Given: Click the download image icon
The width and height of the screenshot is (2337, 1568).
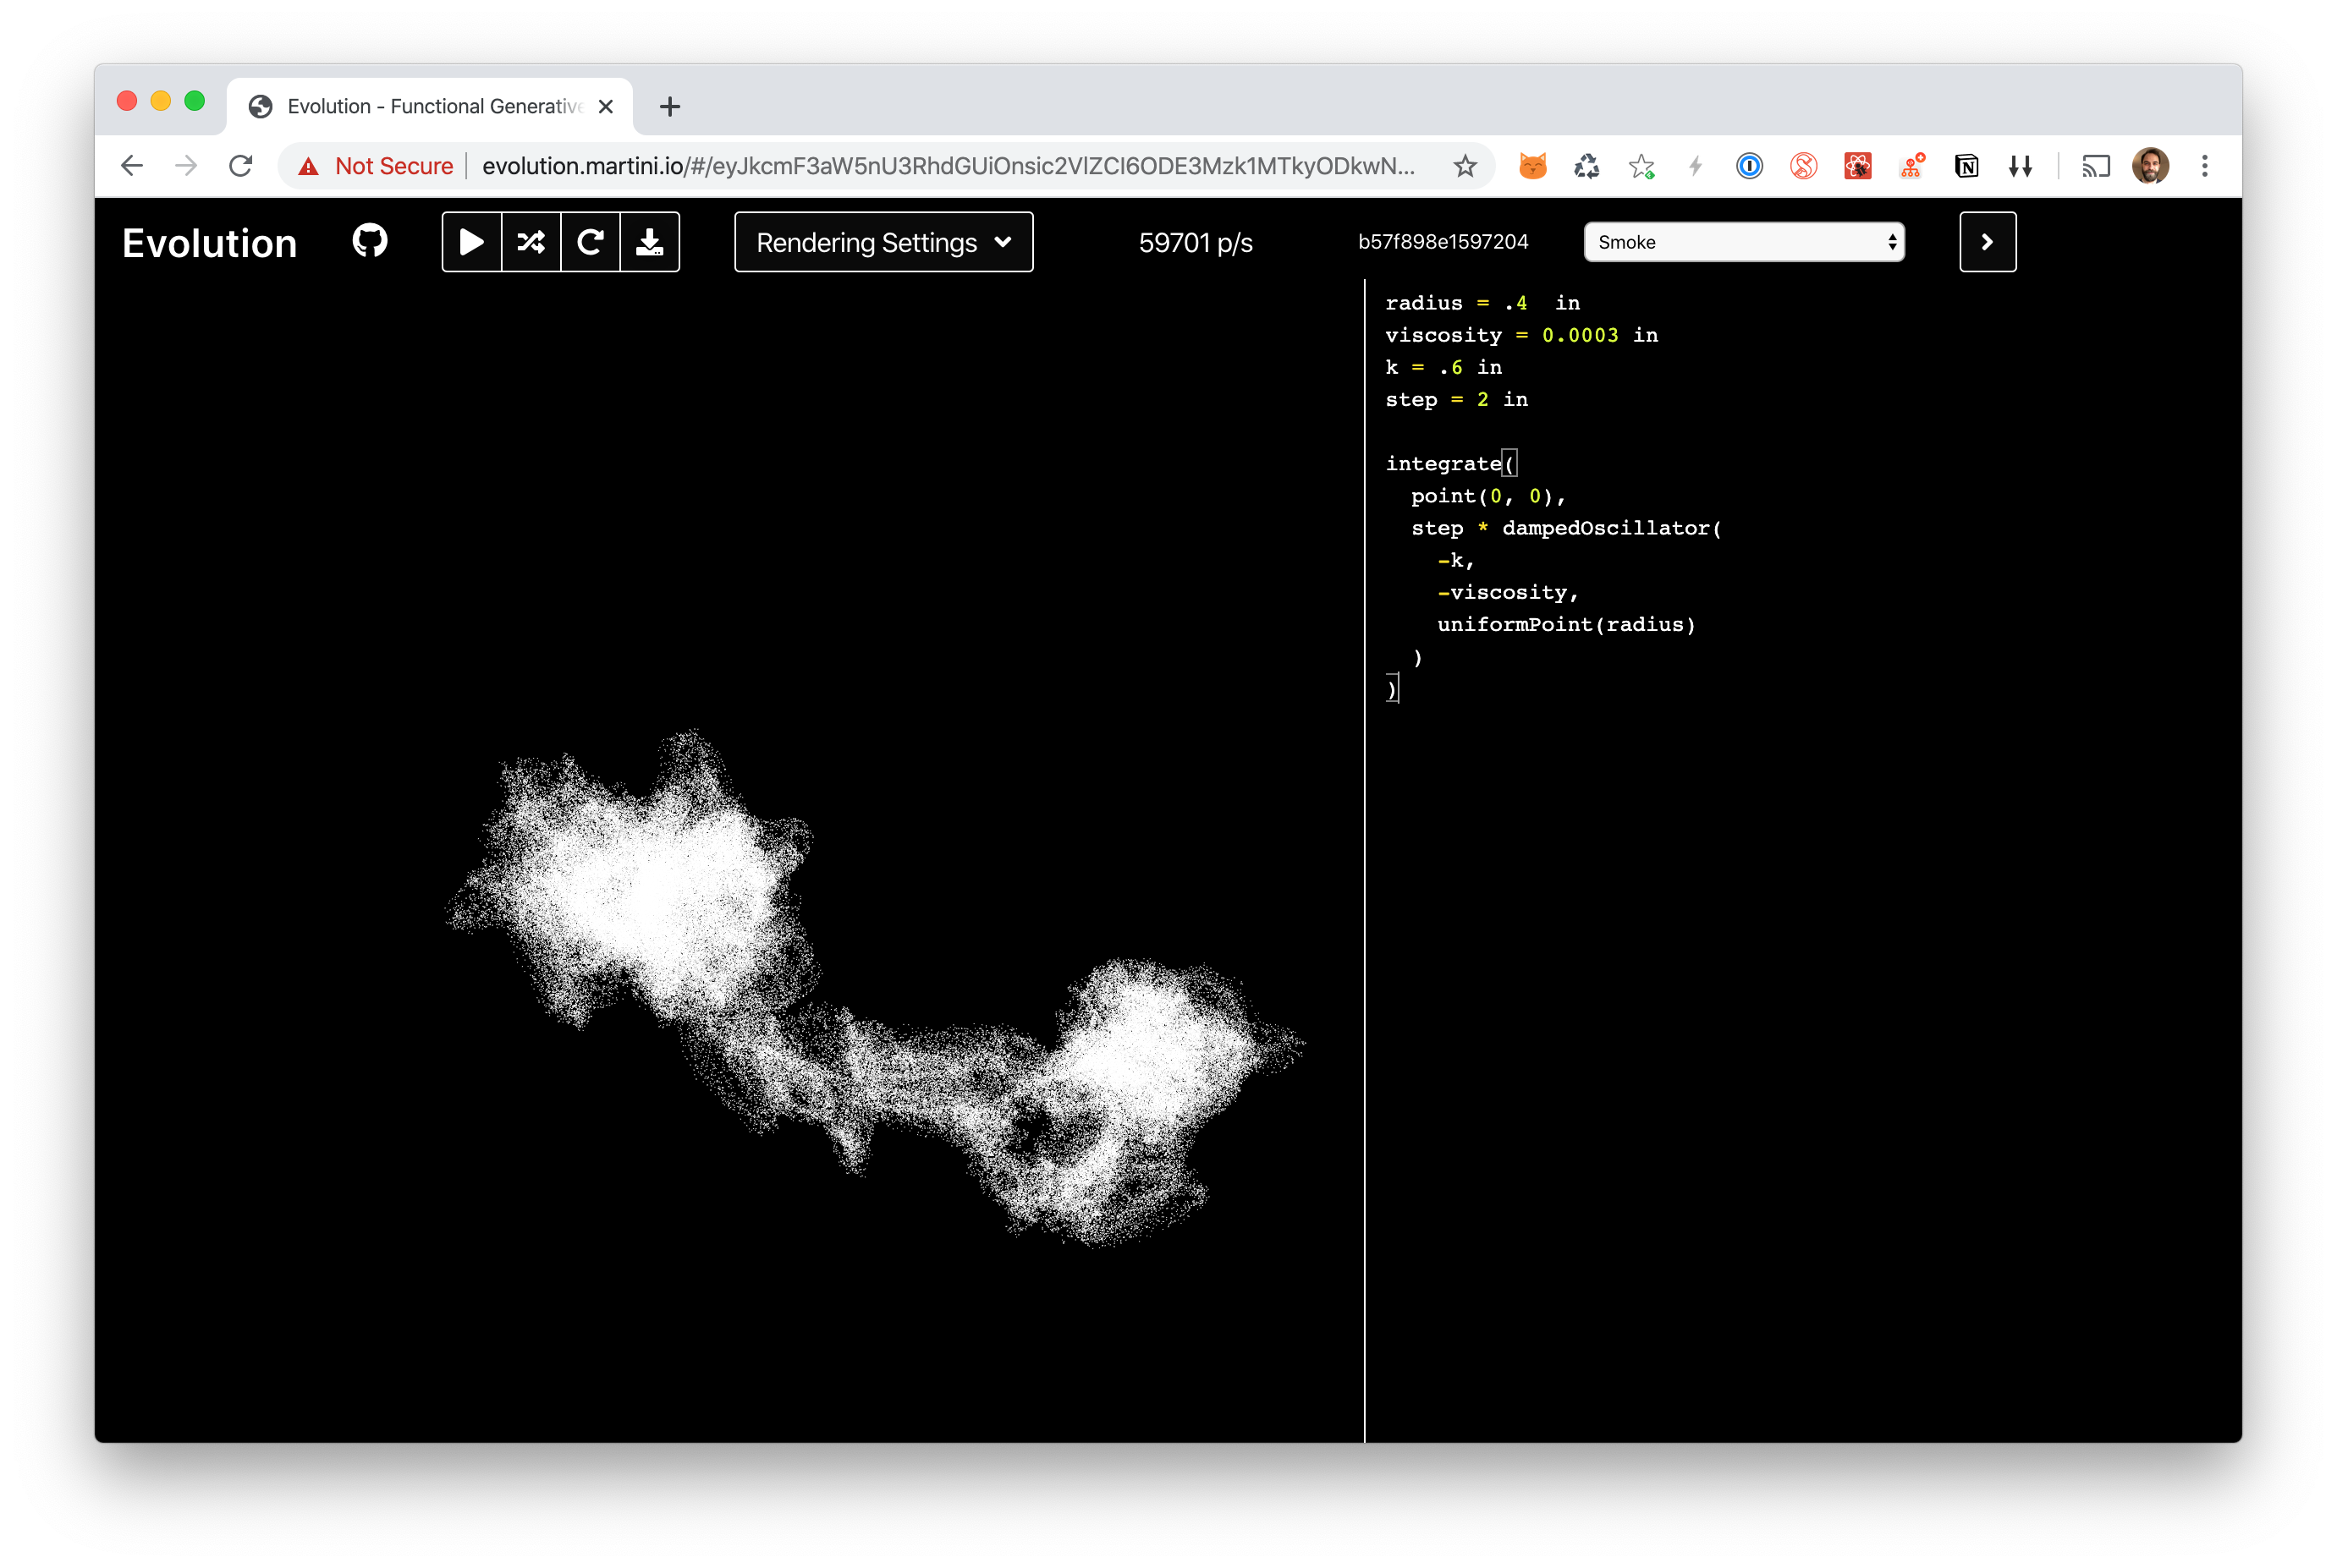Looking at the screenshot, I should coord(651,242).
